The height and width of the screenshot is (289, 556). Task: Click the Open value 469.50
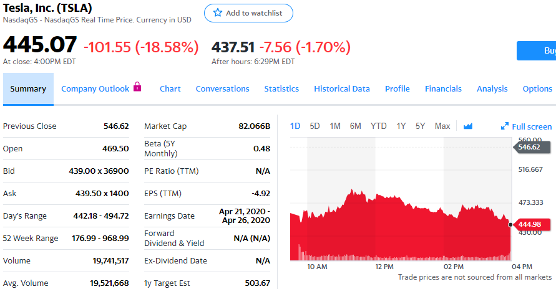[115, 149]
